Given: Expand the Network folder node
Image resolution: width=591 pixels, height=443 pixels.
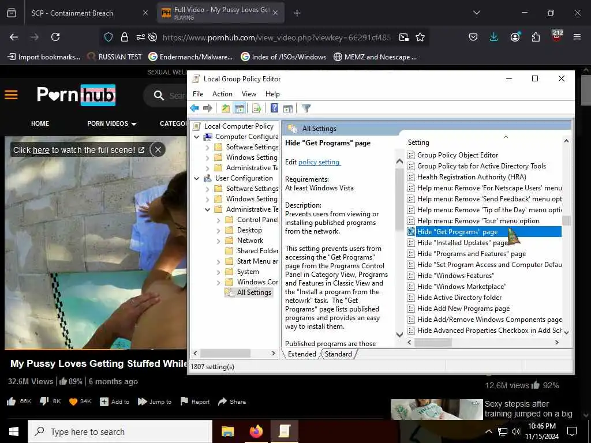Looking at the screenshot, I should (x=219, y=241).
